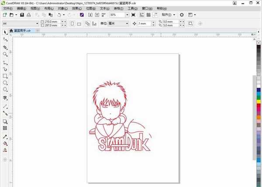Click the New document icon

(x=5, y=15)
